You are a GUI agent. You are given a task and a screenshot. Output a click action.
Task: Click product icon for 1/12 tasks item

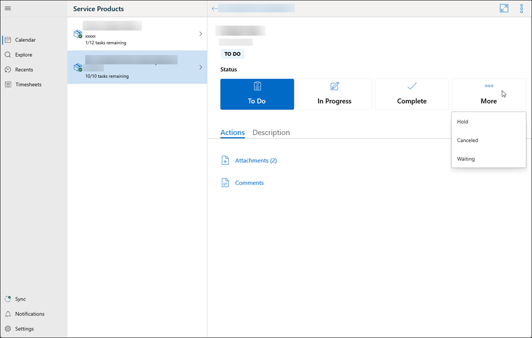click(78, 34)
